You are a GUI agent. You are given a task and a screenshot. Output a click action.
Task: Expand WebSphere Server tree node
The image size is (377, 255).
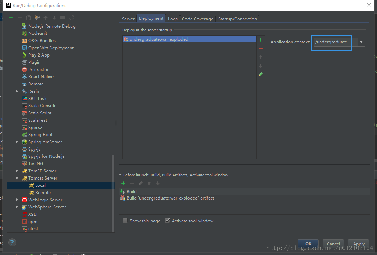17,207
